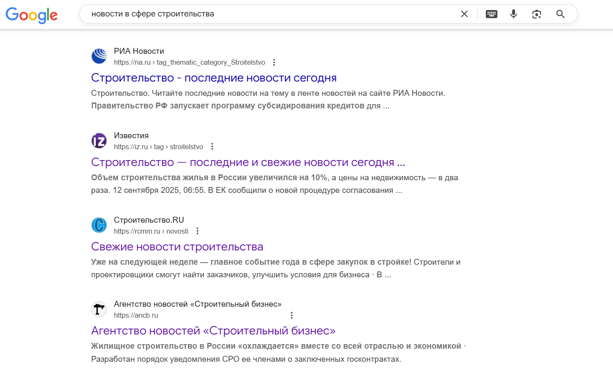Clear the search query with the X icon
The height and width of the screenshot is (371, 613).
464,13
